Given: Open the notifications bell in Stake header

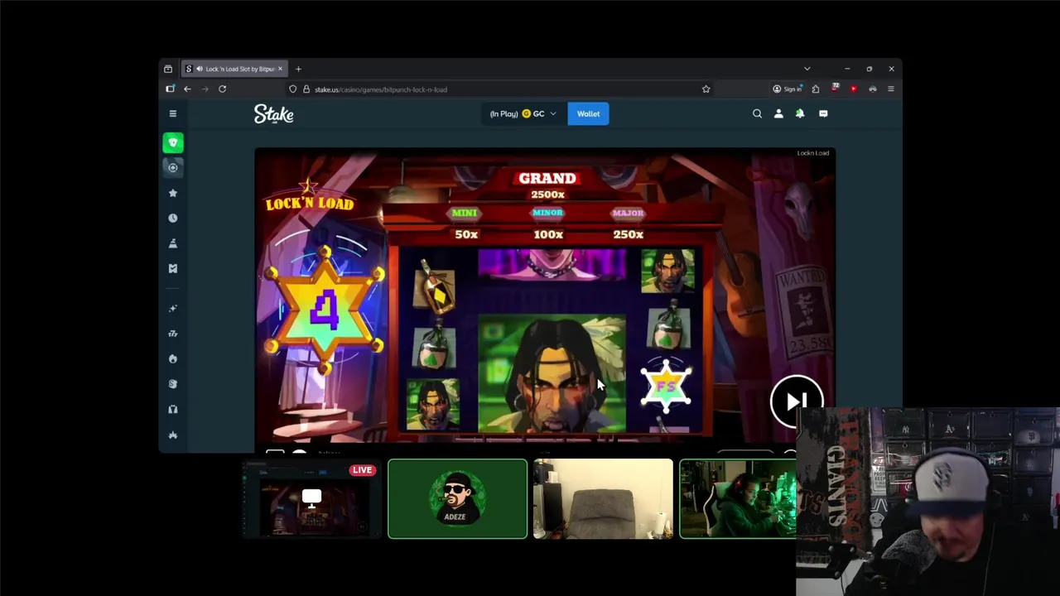Looking at the screenshot, I should click(x=800, y=113).
